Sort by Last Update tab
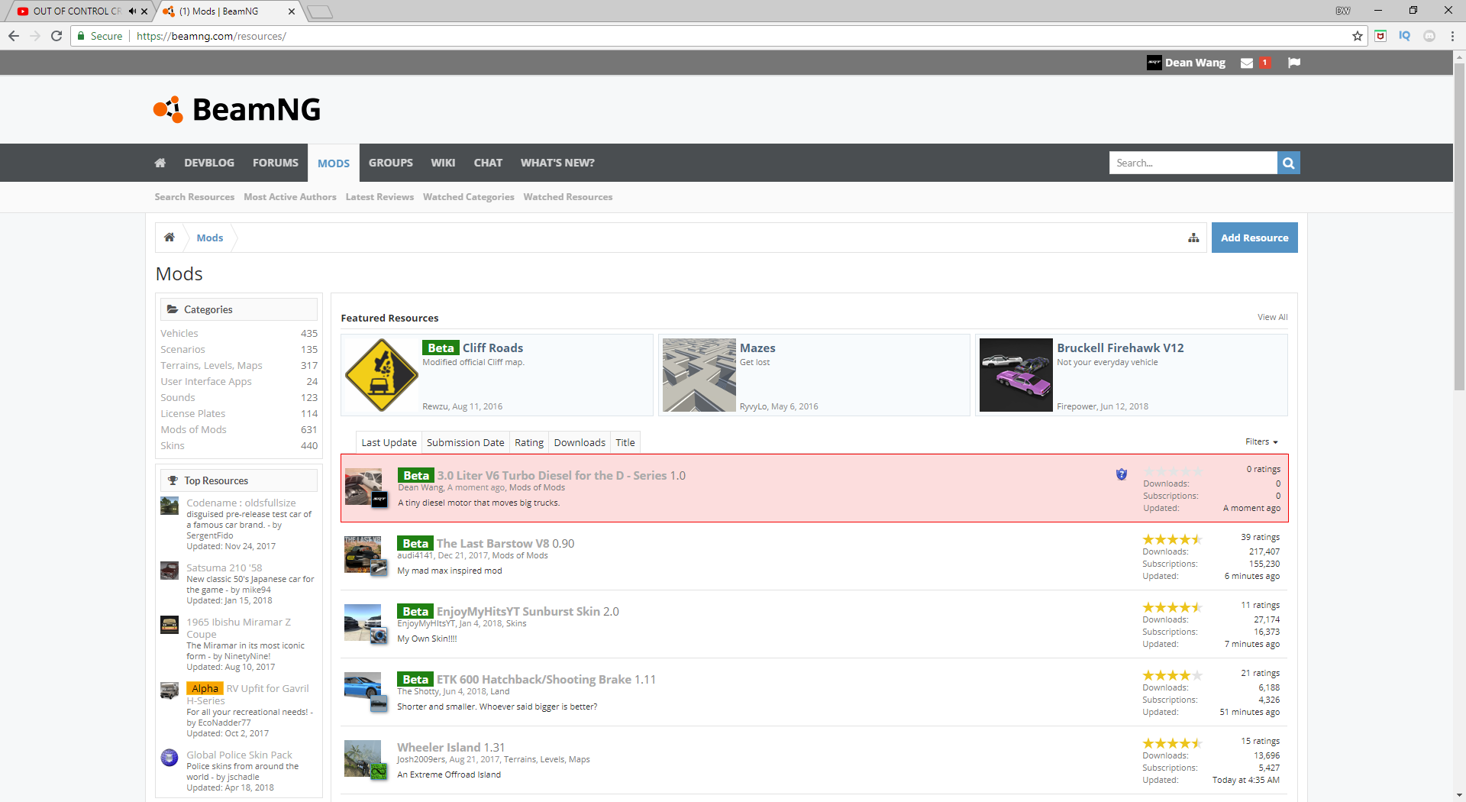 (389, 442)
